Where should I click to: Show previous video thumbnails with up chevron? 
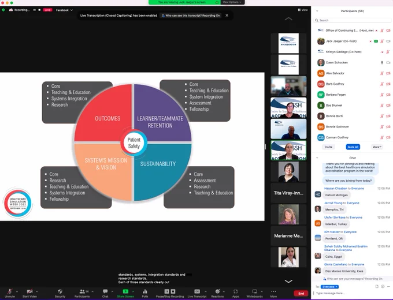[x=288, y=19]
